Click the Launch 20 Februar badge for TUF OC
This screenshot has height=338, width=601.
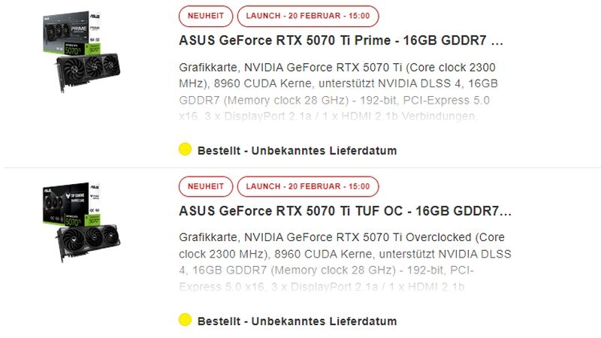pos(308,186)
